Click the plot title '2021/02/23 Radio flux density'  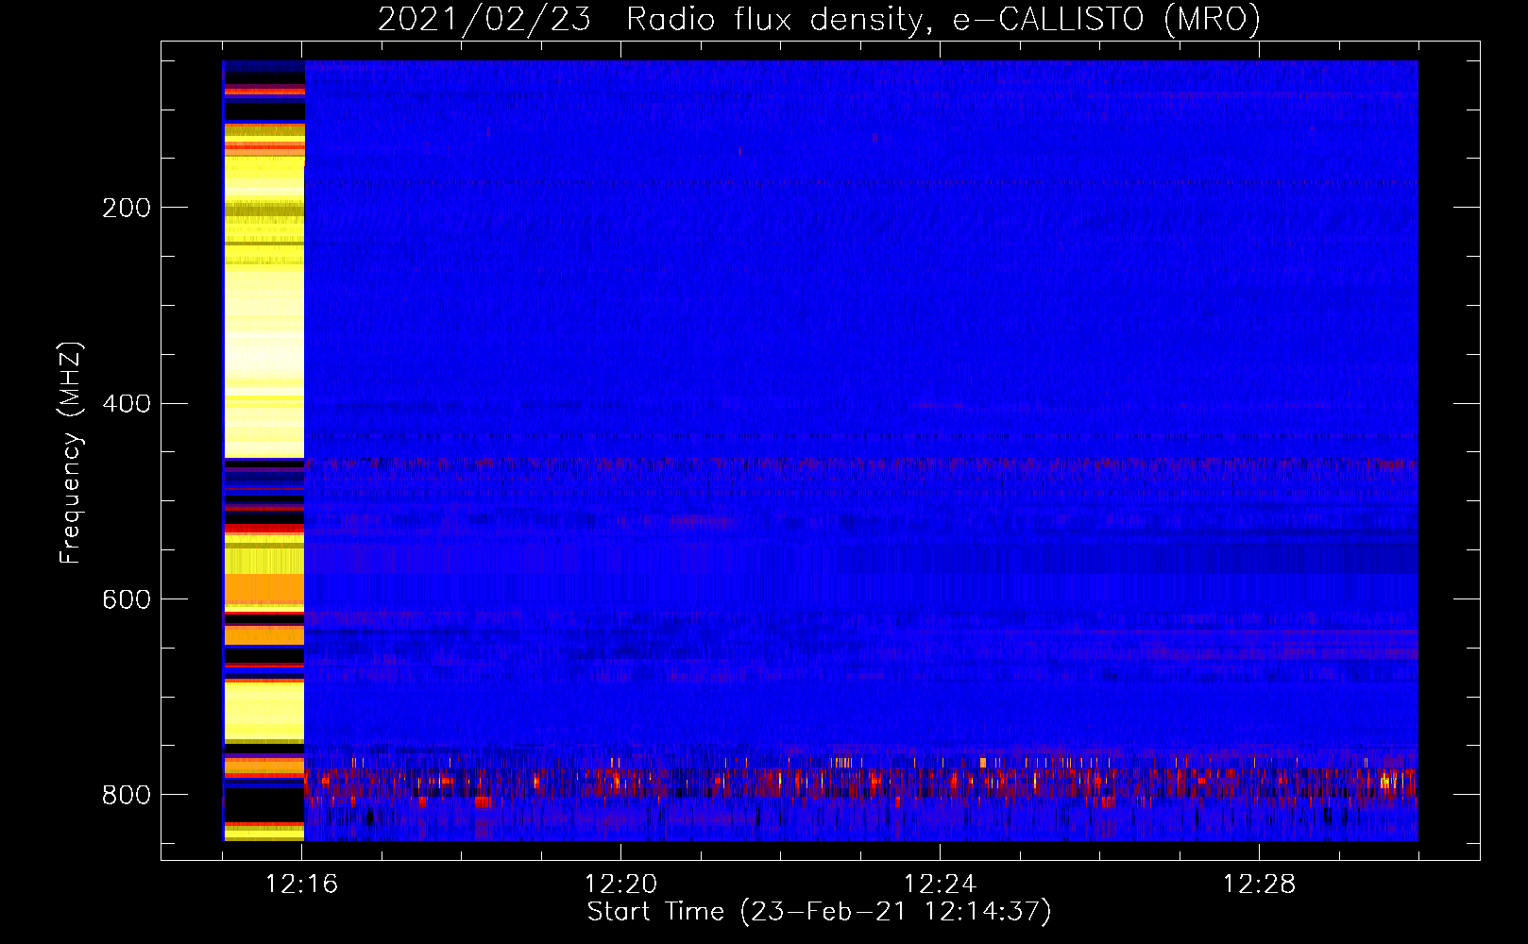click(819, 19)
